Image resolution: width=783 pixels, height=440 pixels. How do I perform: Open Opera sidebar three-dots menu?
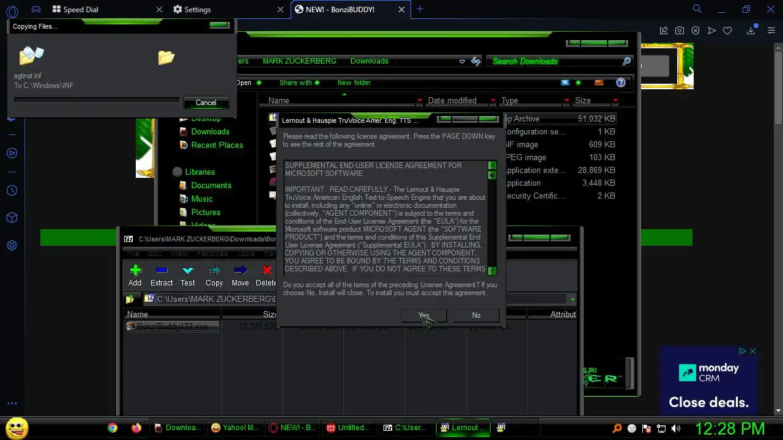(x=12, y=403)
